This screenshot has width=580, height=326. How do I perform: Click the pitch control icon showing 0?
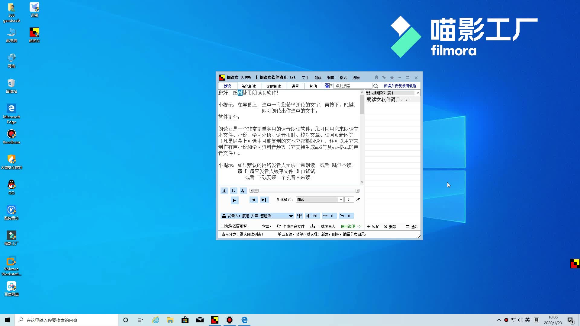[x=346, y=216]
